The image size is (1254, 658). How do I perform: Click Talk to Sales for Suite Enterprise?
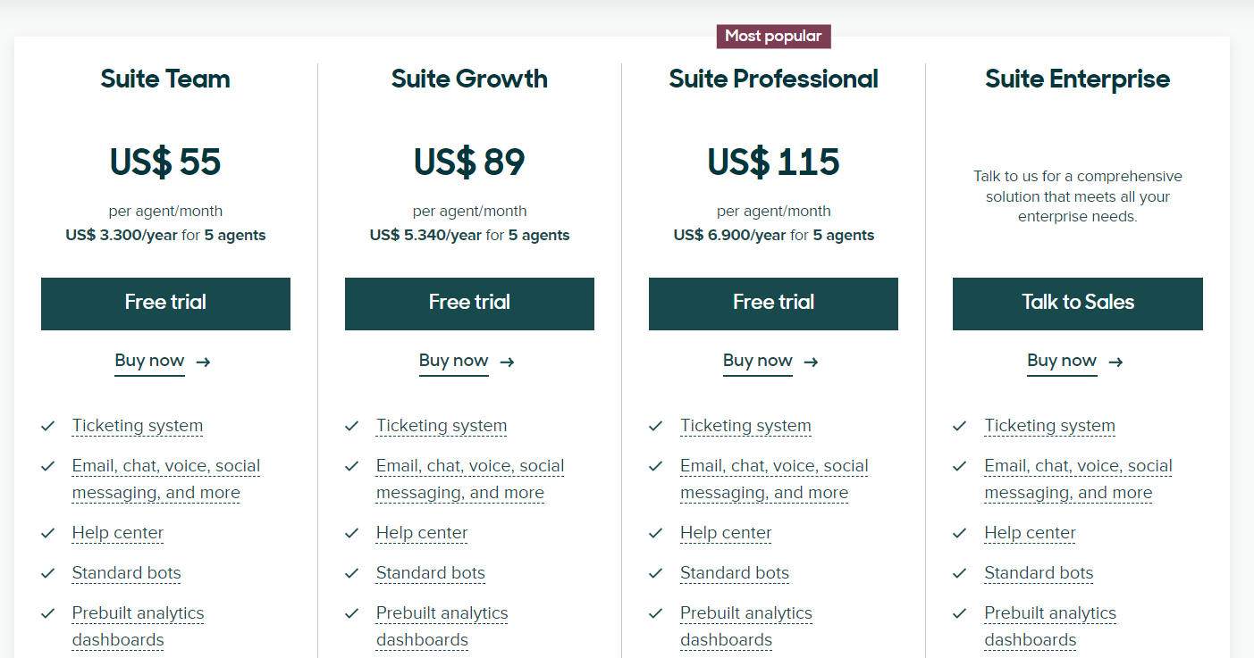pos(1077,303)
